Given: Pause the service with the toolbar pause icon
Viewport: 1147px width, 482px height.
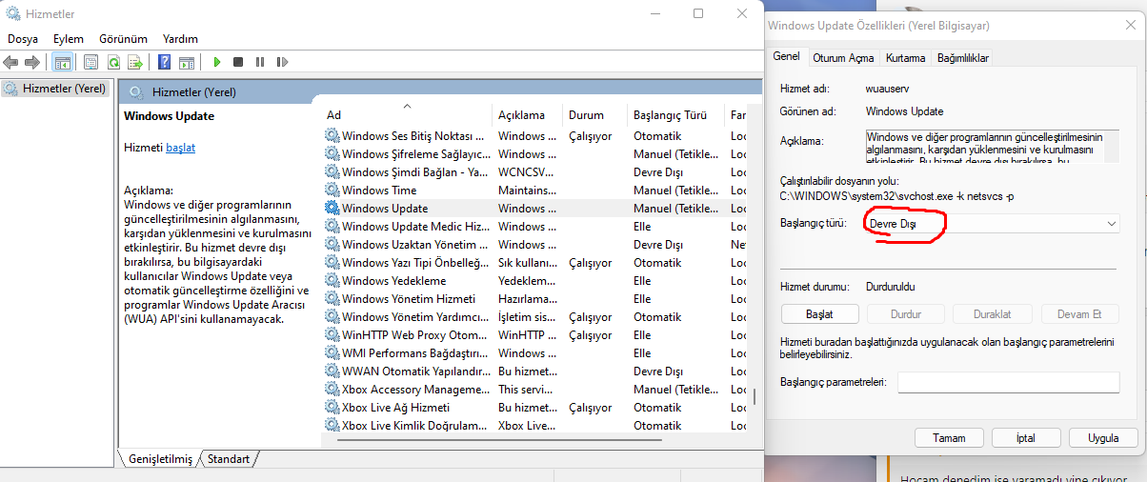Looking at the screenshot, I should (260, 62).
